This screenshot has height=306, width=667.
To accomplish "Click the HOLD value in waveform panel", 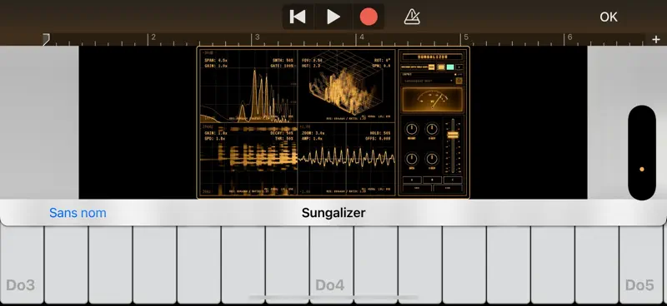I will coord(381,133).
